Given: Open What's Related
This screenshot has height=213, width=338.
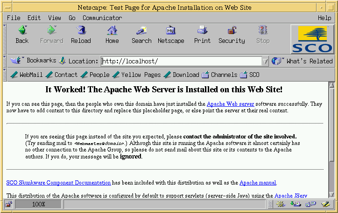Looking at the screenshot, I should pos(302,61).
